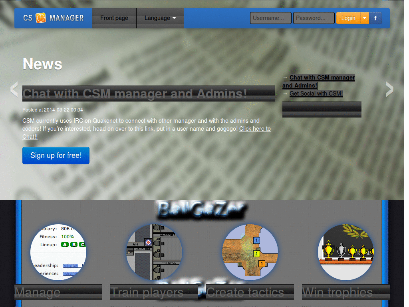This screenshot has height=307, width=409.
Task: Focus the Password input field
Action: (314, 18)
